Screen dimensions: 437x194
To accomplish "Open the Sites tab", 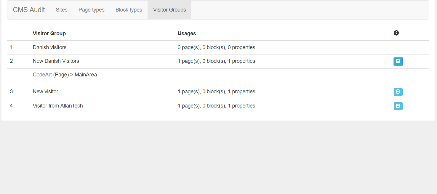I will pos(62,10).
